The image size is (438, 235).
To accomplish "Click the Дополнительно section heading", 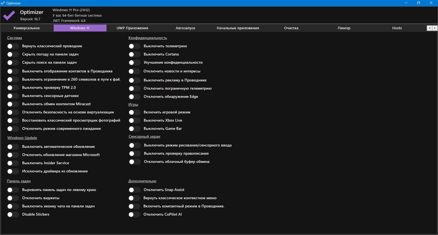I will point(142,181).
